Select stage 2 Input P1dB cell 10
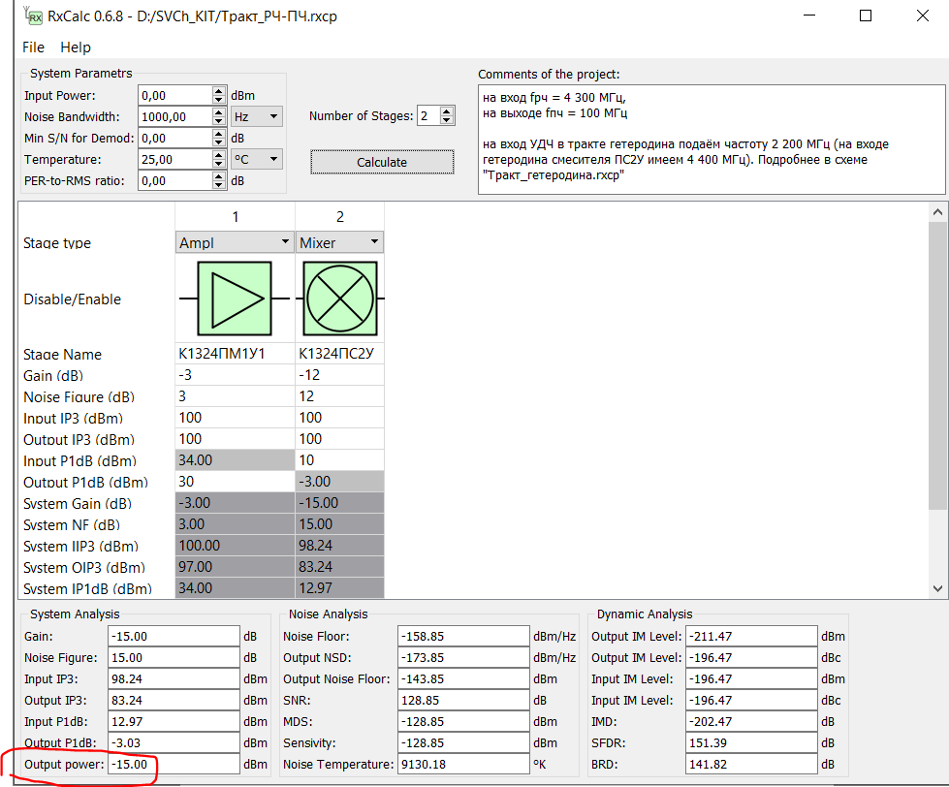Screen dimensions: 949x787 tap(340, 459)
